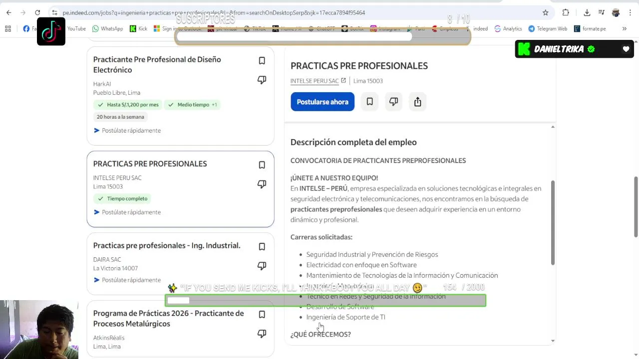The width and height of the screenshot is (639, 359).
Task: Show hidden bookmarks with the double chevron
Action: point(624,29)
